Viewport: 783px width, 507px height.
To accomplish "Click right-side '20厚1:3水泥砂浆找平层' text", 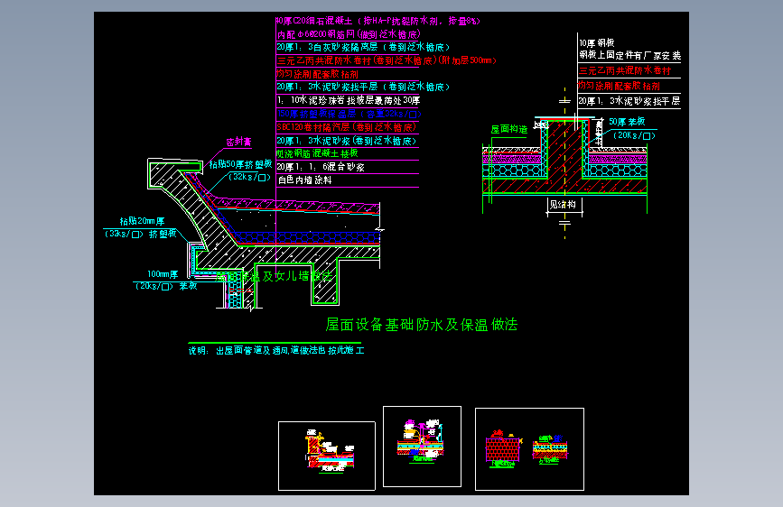I will (x=629, y=101).
